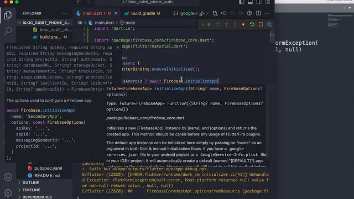Switch to the main.dart tab
The width and height of the screenshot is (354, 199).
coord(97,13)
